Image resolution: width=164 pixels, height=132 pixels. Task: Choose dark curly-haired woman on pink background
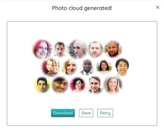click(x=78, y=84)
